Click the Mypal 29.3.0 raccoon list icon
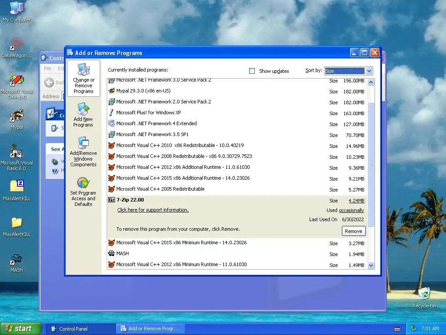Viewport: 446px width, 335px height. 111,91
